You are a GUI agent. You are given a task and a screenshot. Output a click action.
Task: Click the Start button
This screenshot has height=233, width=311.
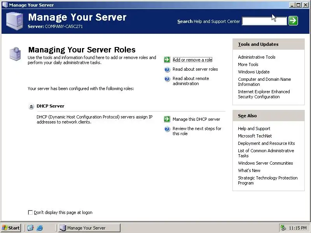click(11, 228)
